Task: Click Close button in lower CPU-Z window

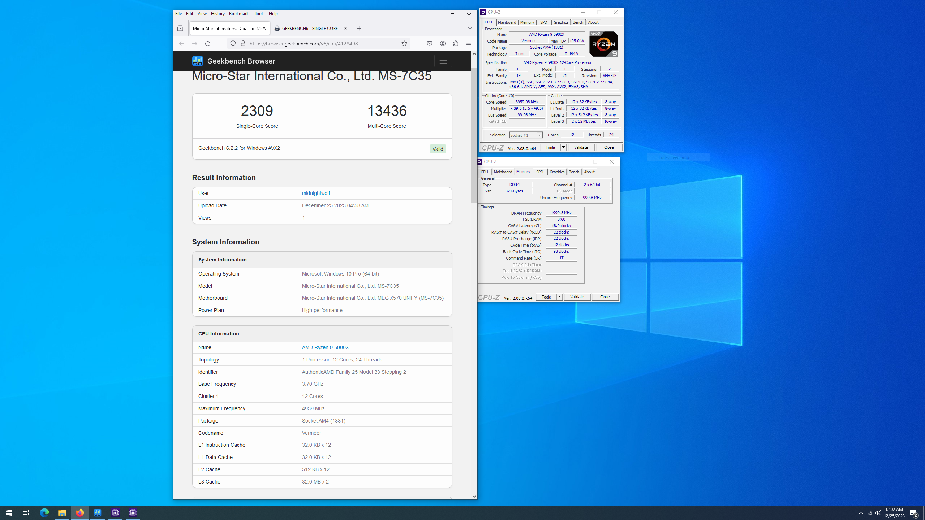Action: pos(605,297)
